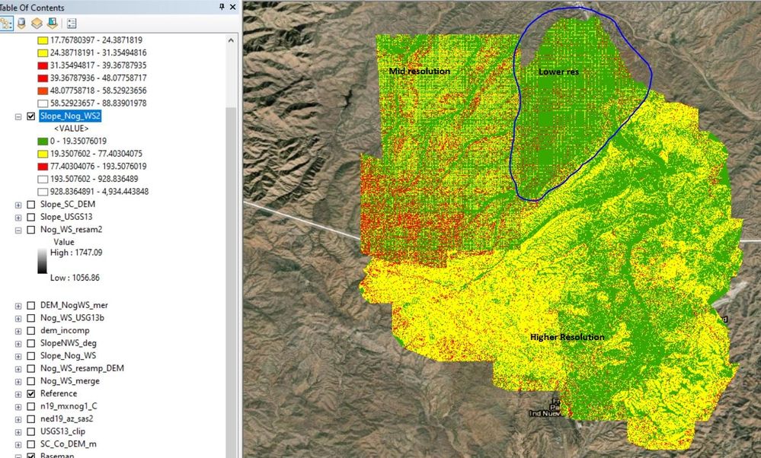Viewport: 761px width, 458px height.
Task: Close the Table Of Contents panel
Action: (232, 7)
